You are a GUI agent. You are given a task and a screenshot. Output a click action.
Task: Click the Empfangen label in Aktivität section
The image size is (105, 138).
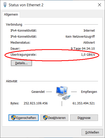89,92
